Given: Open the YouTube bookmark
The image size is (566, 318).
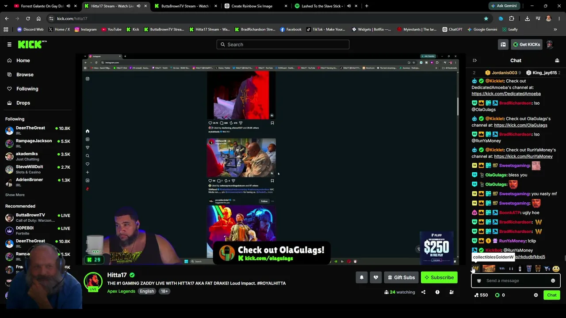Looking at the screenshot, I should (111, 30).
